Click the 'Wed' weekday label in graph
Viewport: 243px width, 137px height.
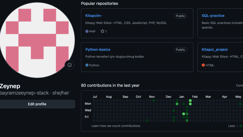tap(88, 110)
